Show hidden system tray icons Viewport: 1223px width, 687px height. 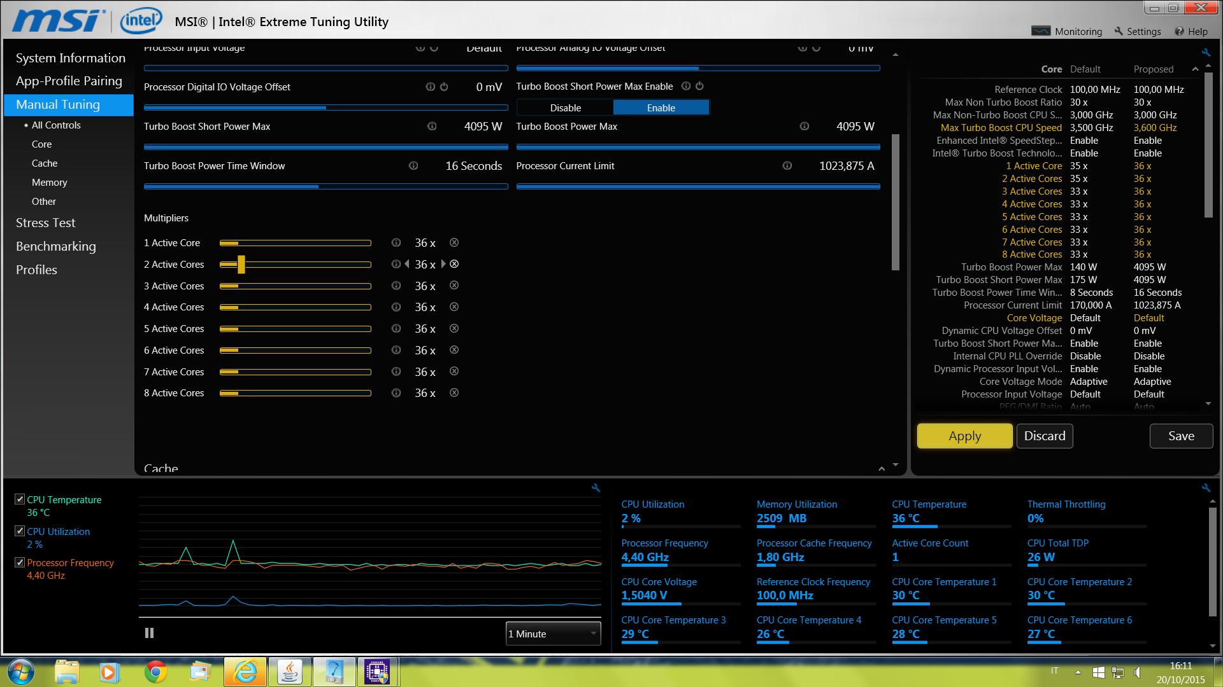1078,672
